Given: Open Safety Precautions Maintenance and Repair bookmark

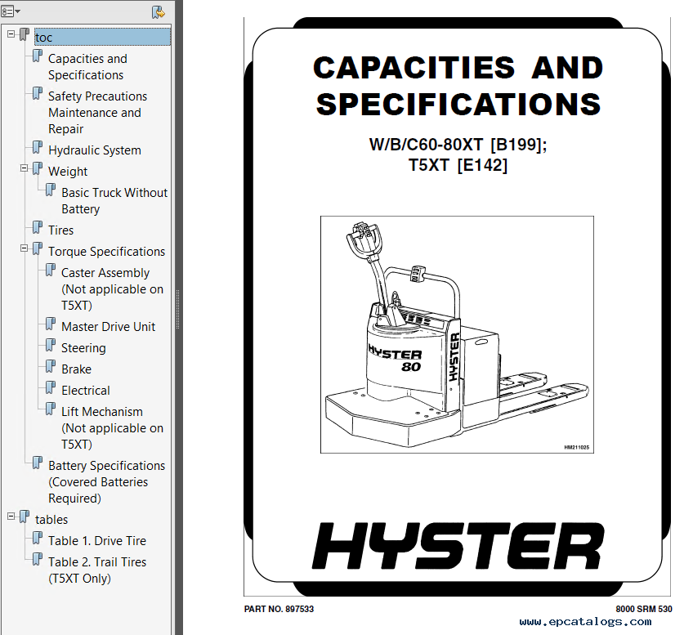Looking at the screenshot, I should pos(98,112).
